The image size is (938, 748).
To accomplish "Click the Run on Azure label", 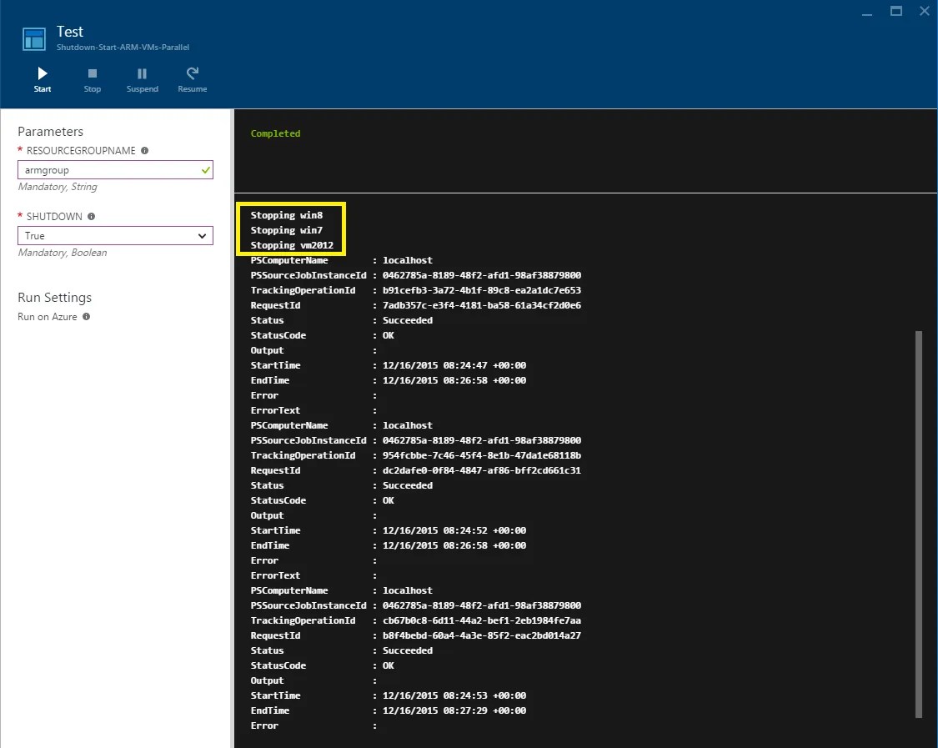I will pos(48,317).
